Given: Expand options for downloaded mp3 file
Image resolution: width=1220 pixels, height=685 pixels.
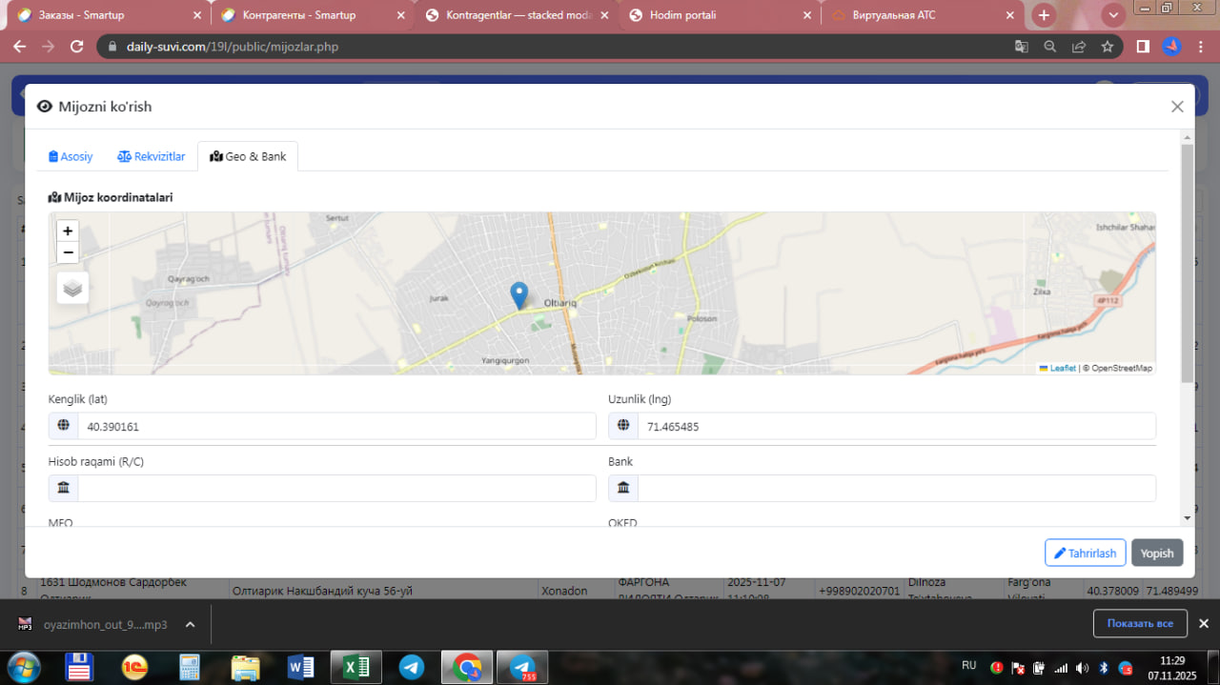Looking at the screenshot, I should coord(190,625).
